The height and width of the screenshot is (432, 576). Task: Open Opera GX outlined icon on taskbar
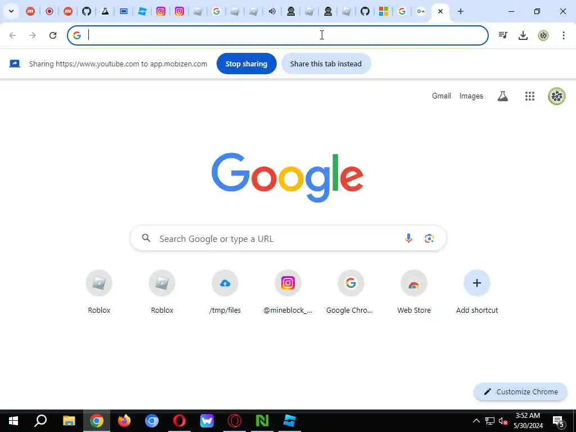point(235,421)
